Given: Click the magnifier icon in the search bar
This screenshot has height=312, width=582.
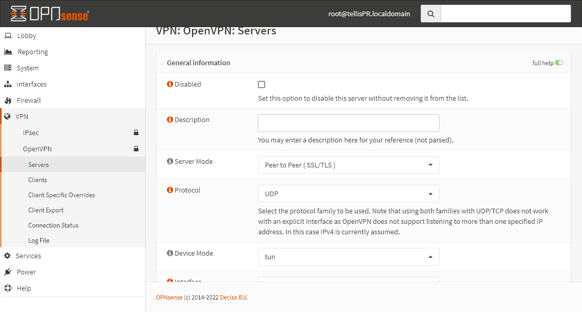Looking at the screenshot, I should [x=430, y=13].
